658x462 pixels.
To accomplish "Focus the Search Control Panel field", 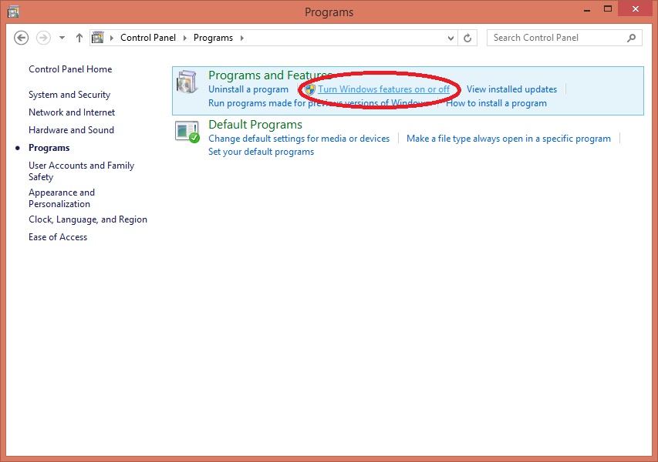I will (564, 38).
